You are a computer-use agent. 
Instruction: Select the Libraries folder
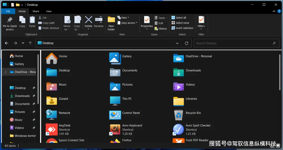185,101
